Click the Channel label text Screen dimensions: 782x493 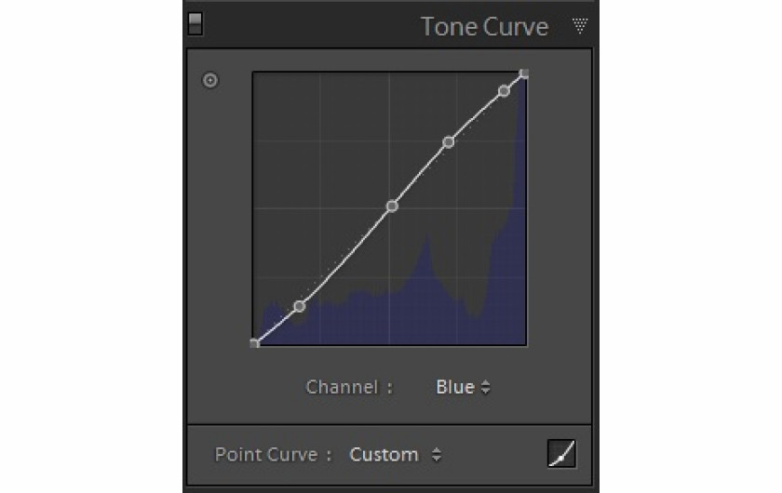point(342,387)
